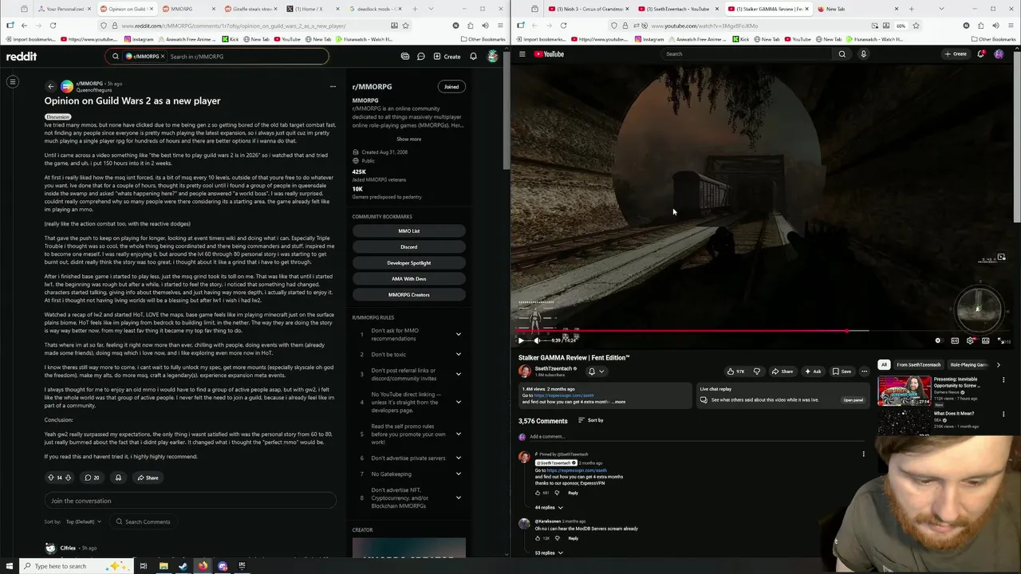Image resolution: width=1021 pixels, height=574 pixels.
Task: Upvote the Guild Wars 2 post
Action: click(x=50, y=478)
